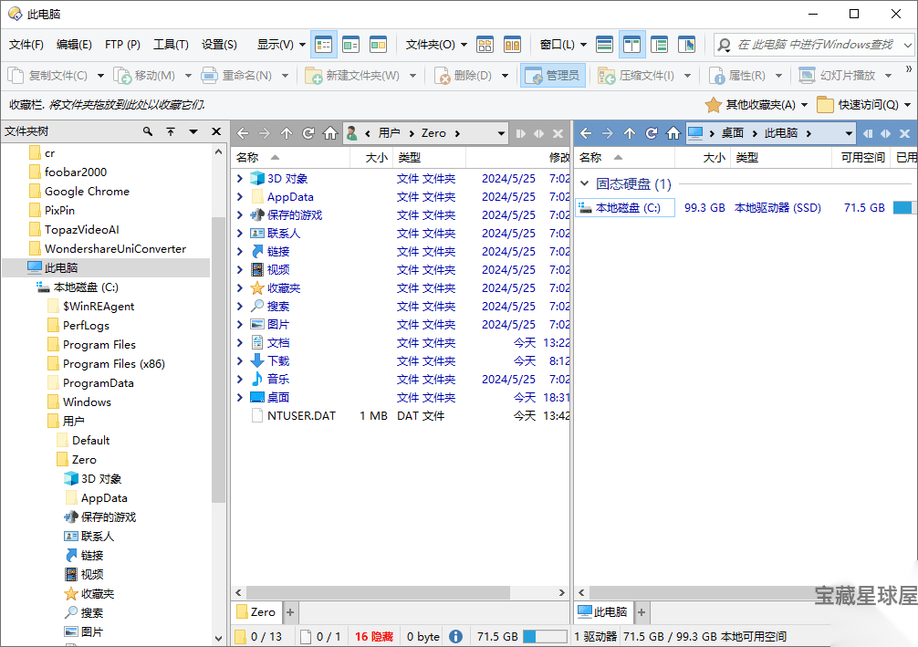Select the Zero folder tab
Image resolution: width=918 pixels, height=647 pixels.
click(257, 612)
